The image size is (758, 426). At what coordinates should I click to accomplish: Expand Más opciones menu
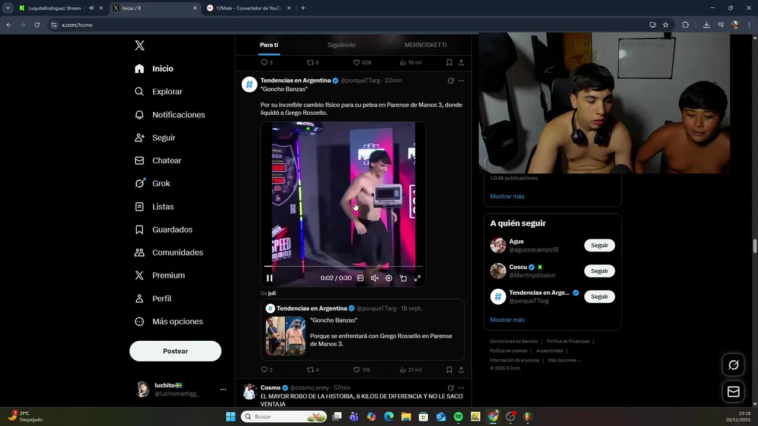pyautogui.click(x=169, y=322)
